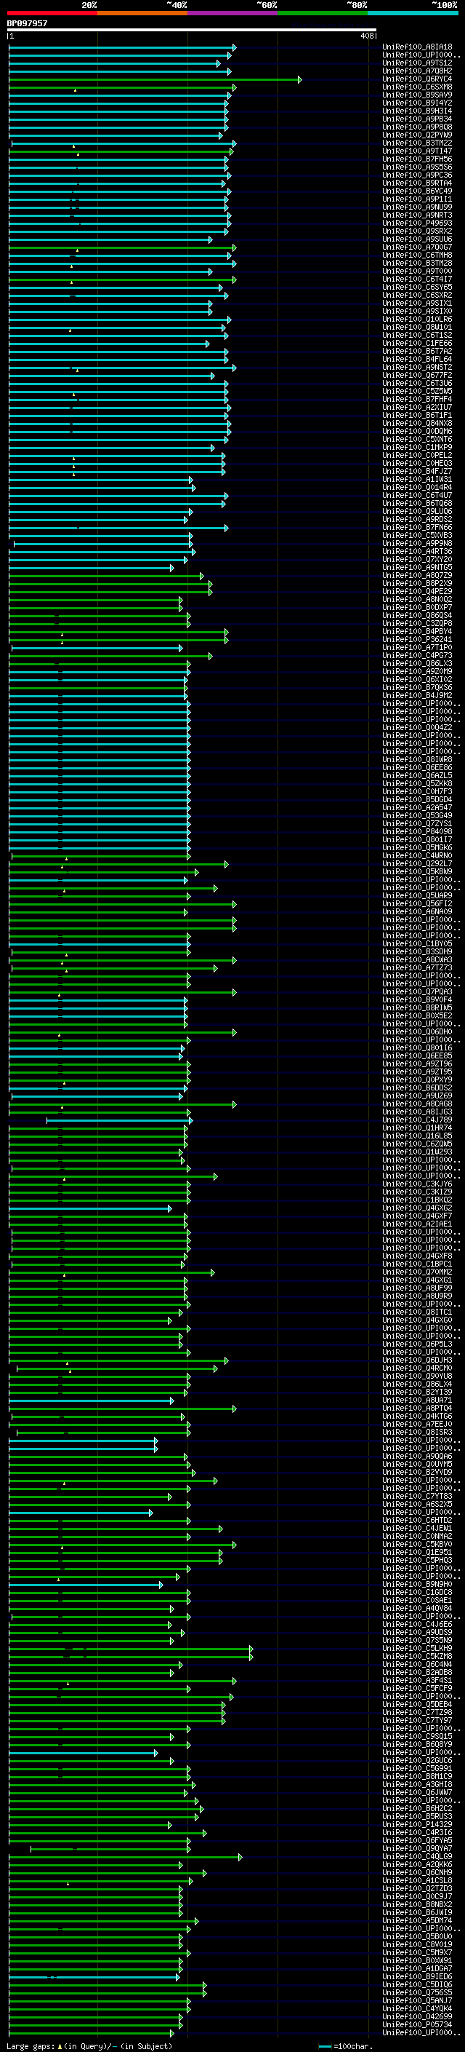Select hit label UniRef100_A8Q7Z9

pyautogui.click(x=417, y=575)
